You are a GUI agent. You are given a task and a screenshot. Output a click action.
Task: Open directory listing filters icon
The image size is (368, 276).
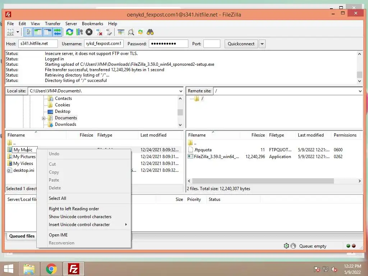coord(121,32)
